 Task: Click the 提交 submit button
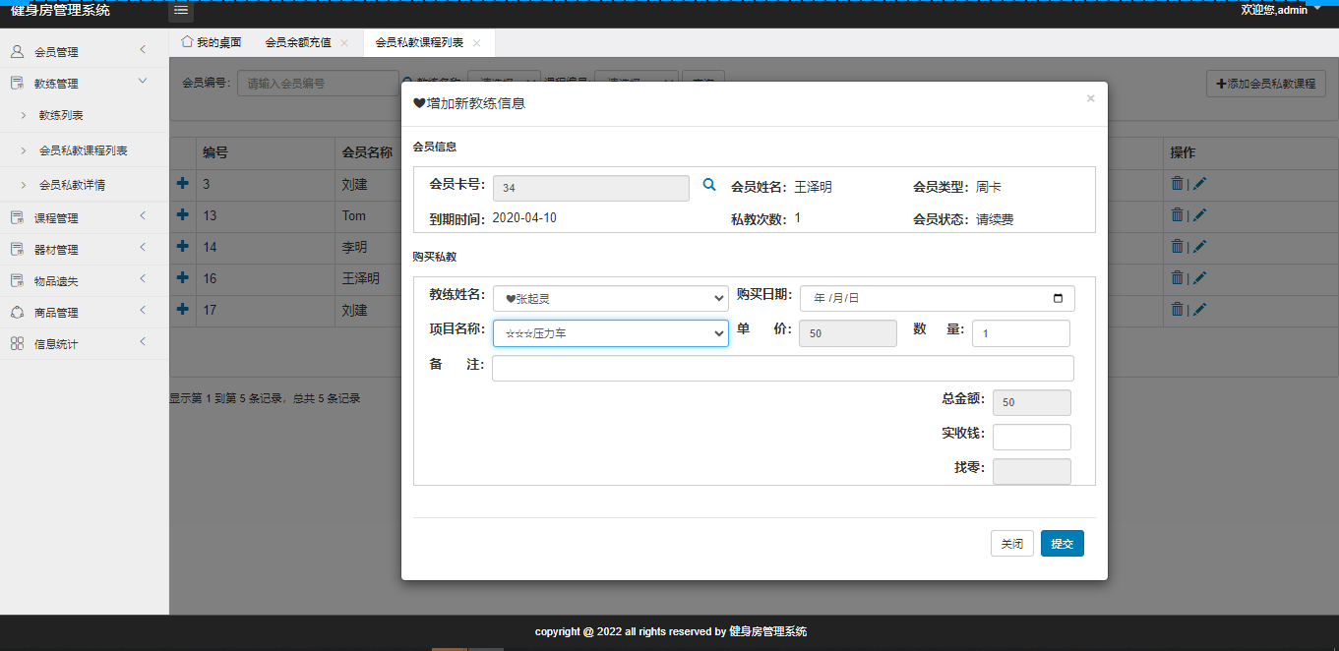tap(1063, 543)
